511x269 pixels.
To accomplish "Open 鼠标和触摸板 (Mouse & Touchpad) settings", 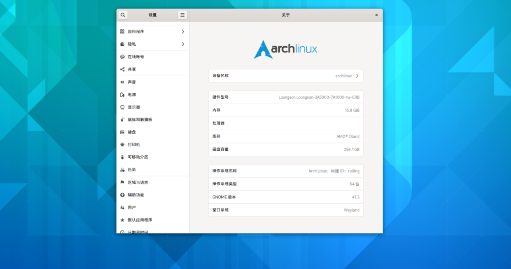I will [140, 120].
